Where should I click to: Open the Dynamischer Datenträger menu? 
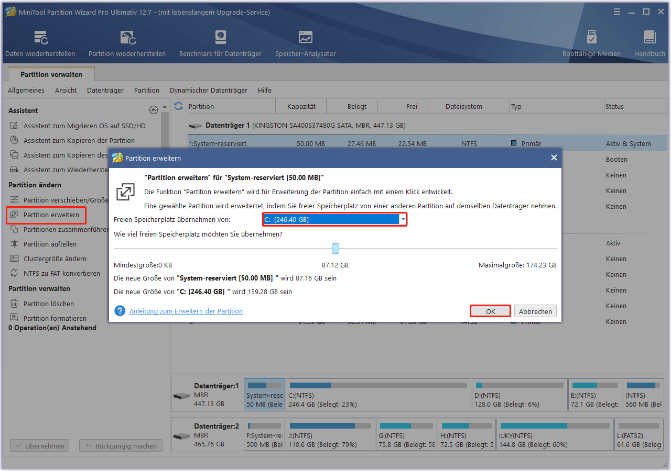pos(209,90)
